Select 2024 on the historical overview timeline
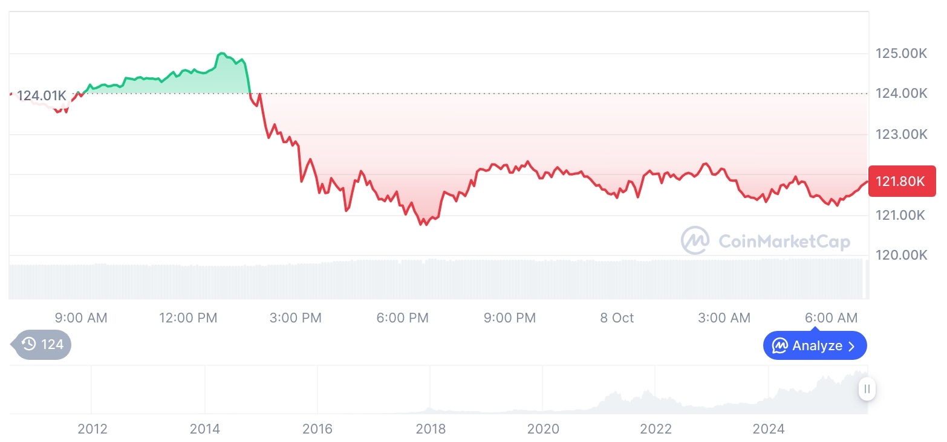Screen dimensions: 947x442 tap(769, 429)
